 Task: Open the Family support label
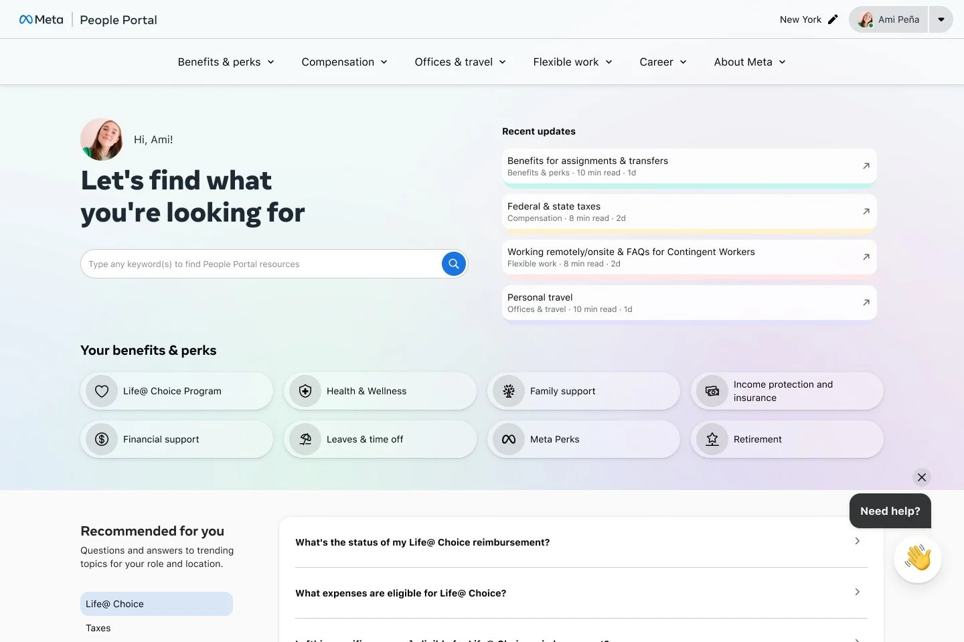pos(562,391)
